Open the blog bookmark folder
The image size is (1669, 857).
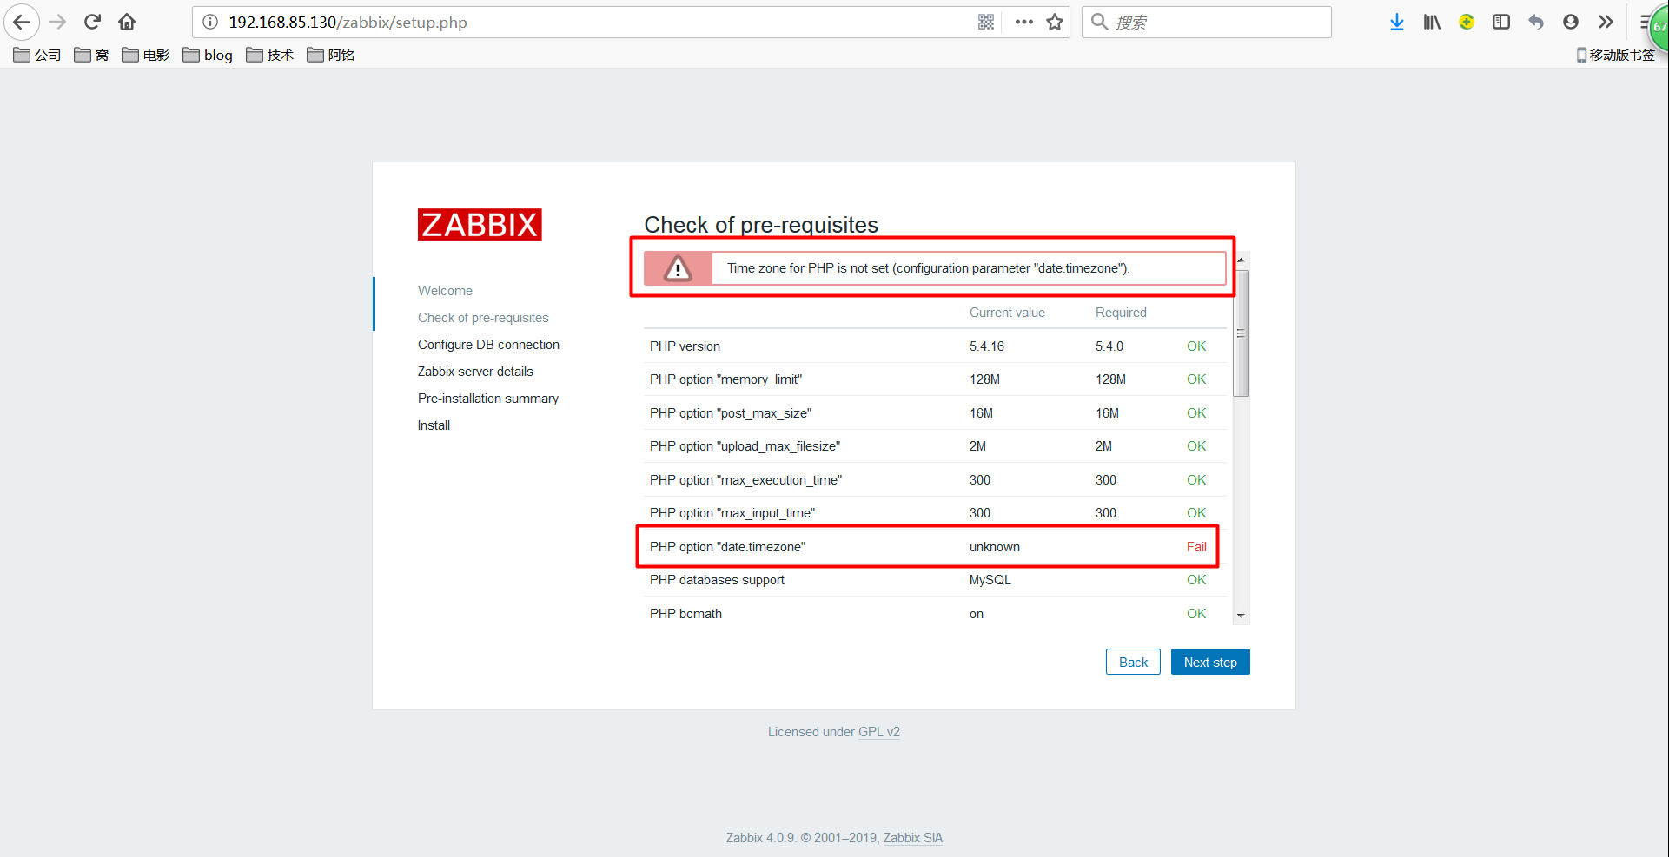click(x=207, y=55)
